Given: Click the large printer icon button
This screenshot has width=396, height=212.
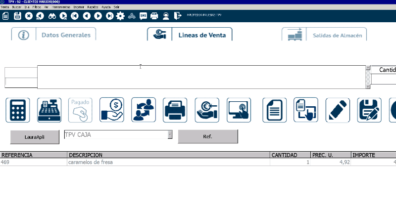Looking at the screenshot, I should 175,110.
